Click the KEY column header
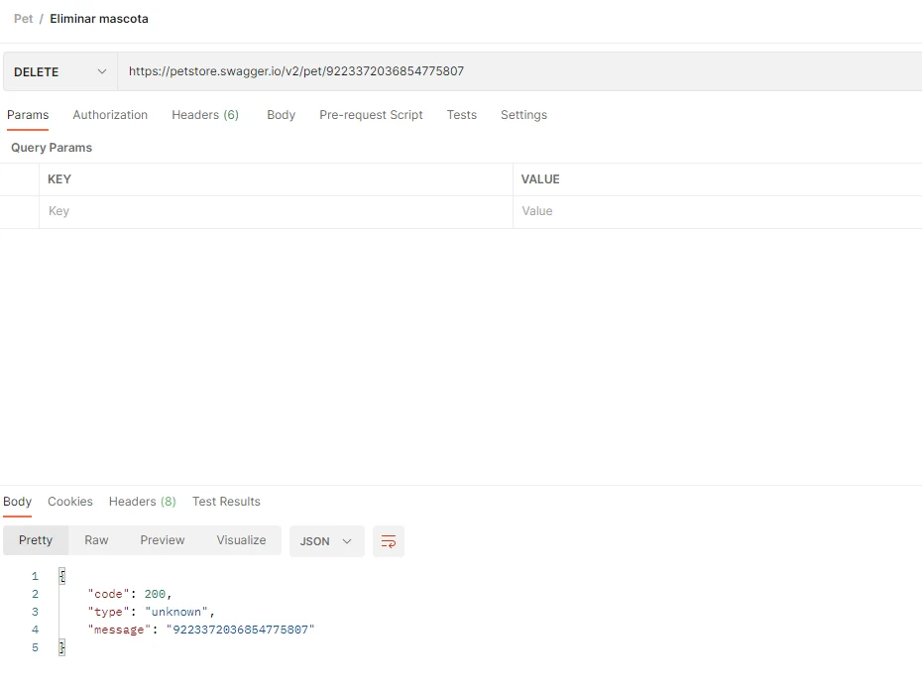922x690 pixels. coord(59,179)
